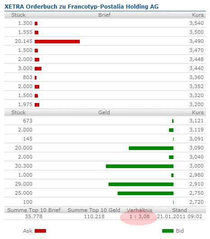210x239 pixels.
Task: Click the red Ask legend swatch
Action: (x=40, y=231)
